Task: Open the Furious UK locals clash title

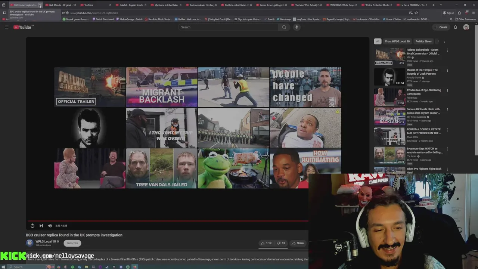Action: pos(423,111)
